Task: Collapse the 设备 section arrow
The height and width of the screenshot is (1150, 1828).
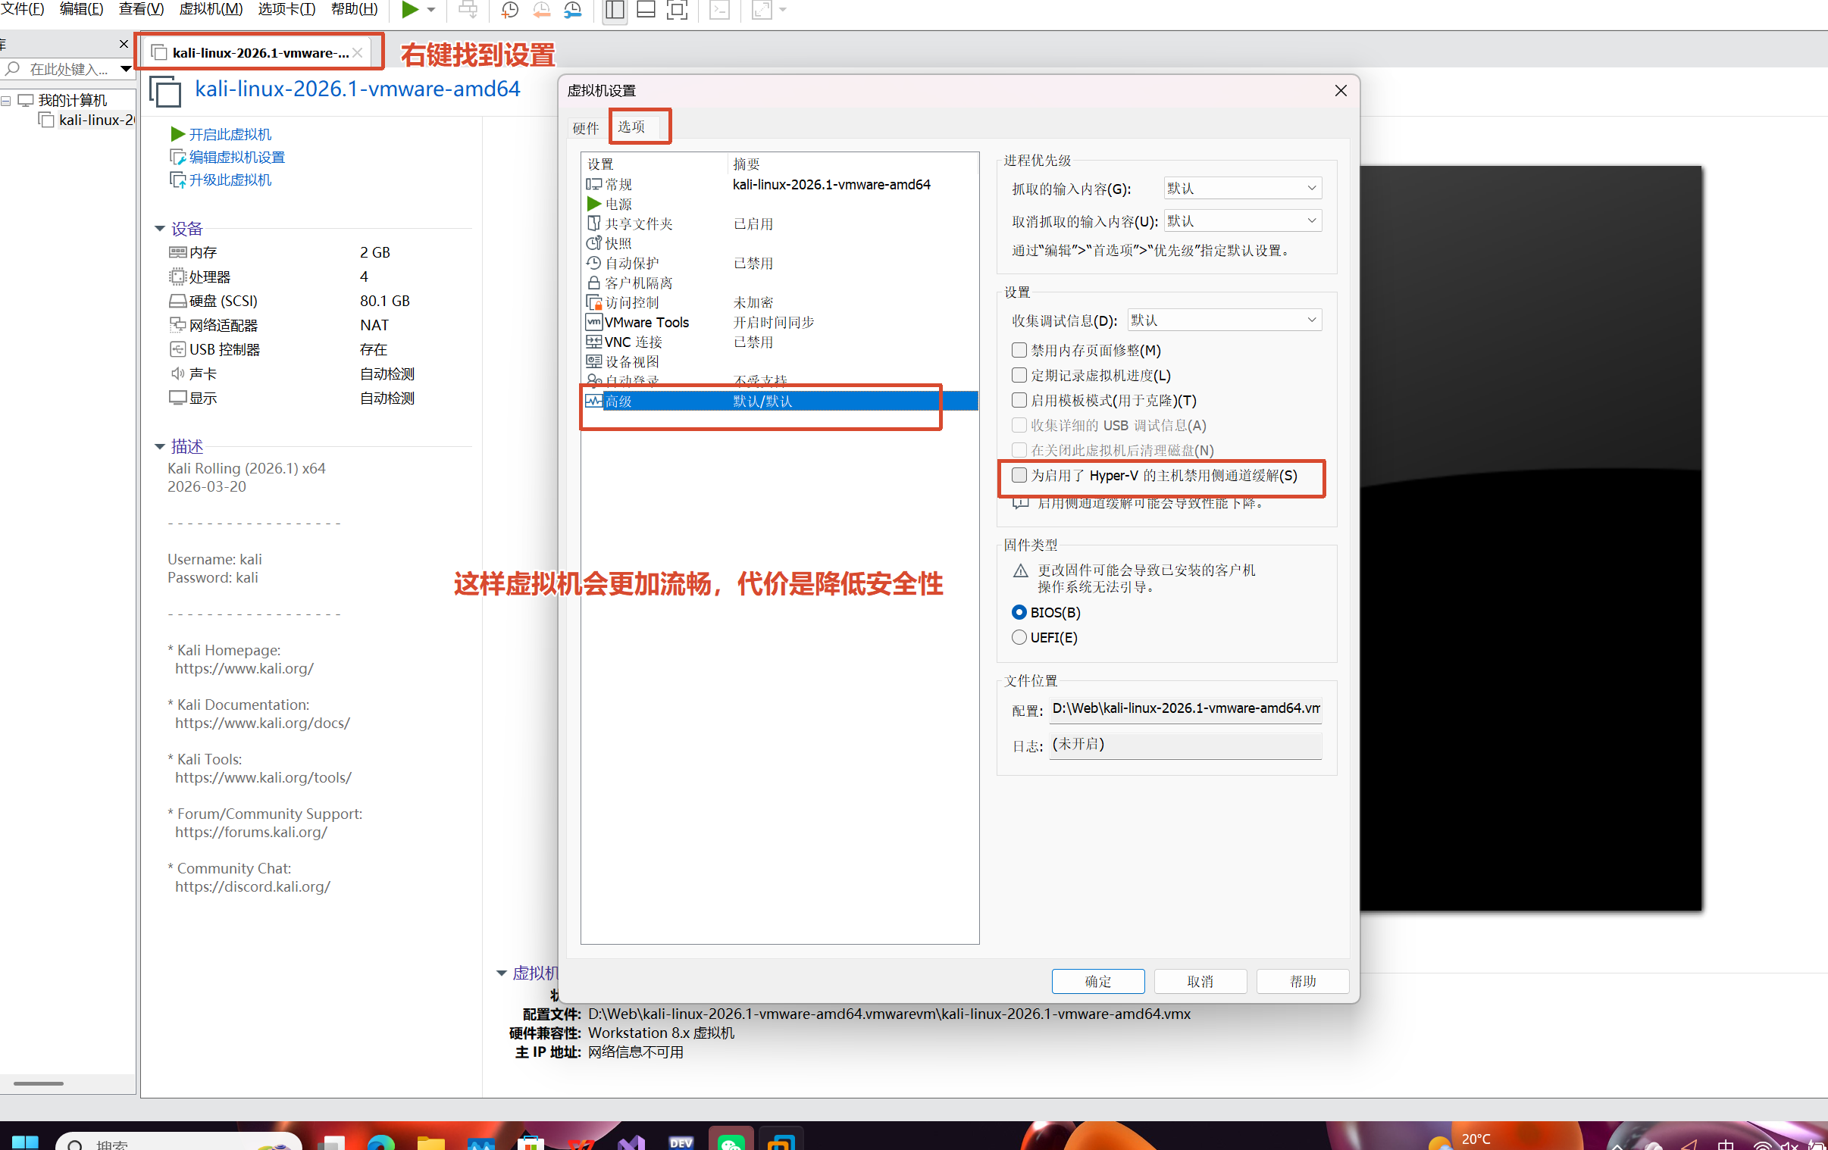Action: (159, 229)
